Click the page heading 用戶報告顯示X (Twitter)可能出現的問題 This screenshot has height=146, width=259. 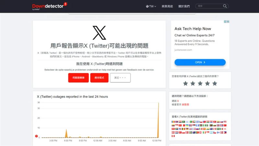click(99, 46)
